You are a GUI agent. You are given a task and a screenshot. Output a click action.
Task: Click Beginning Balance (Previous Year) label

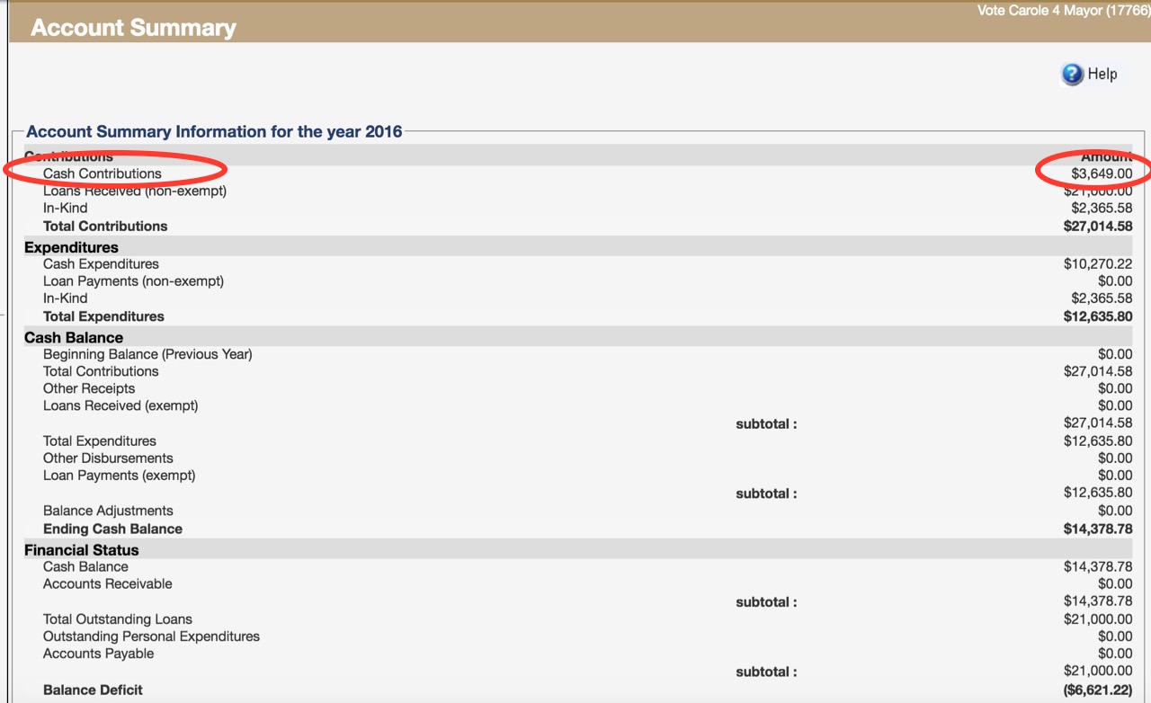click(x=147, y=354)
